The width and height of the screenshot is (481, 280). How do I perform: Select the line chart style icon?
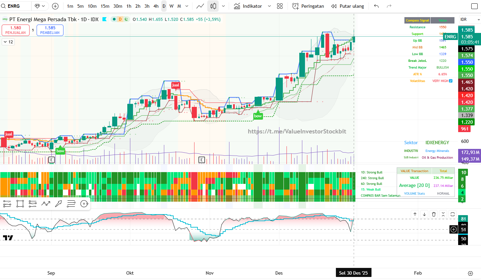[200, 6]
